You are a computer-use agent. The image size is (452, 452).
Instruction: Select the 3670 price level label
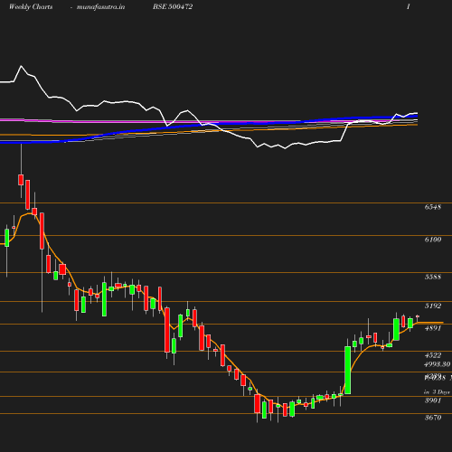pos(433,418)
